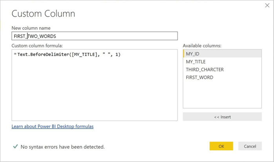Image resolution: width=274 pixels, height=162 pixels.
Task: Click the New column name text field
Action: pyautogui.click(x=94, y=36)
